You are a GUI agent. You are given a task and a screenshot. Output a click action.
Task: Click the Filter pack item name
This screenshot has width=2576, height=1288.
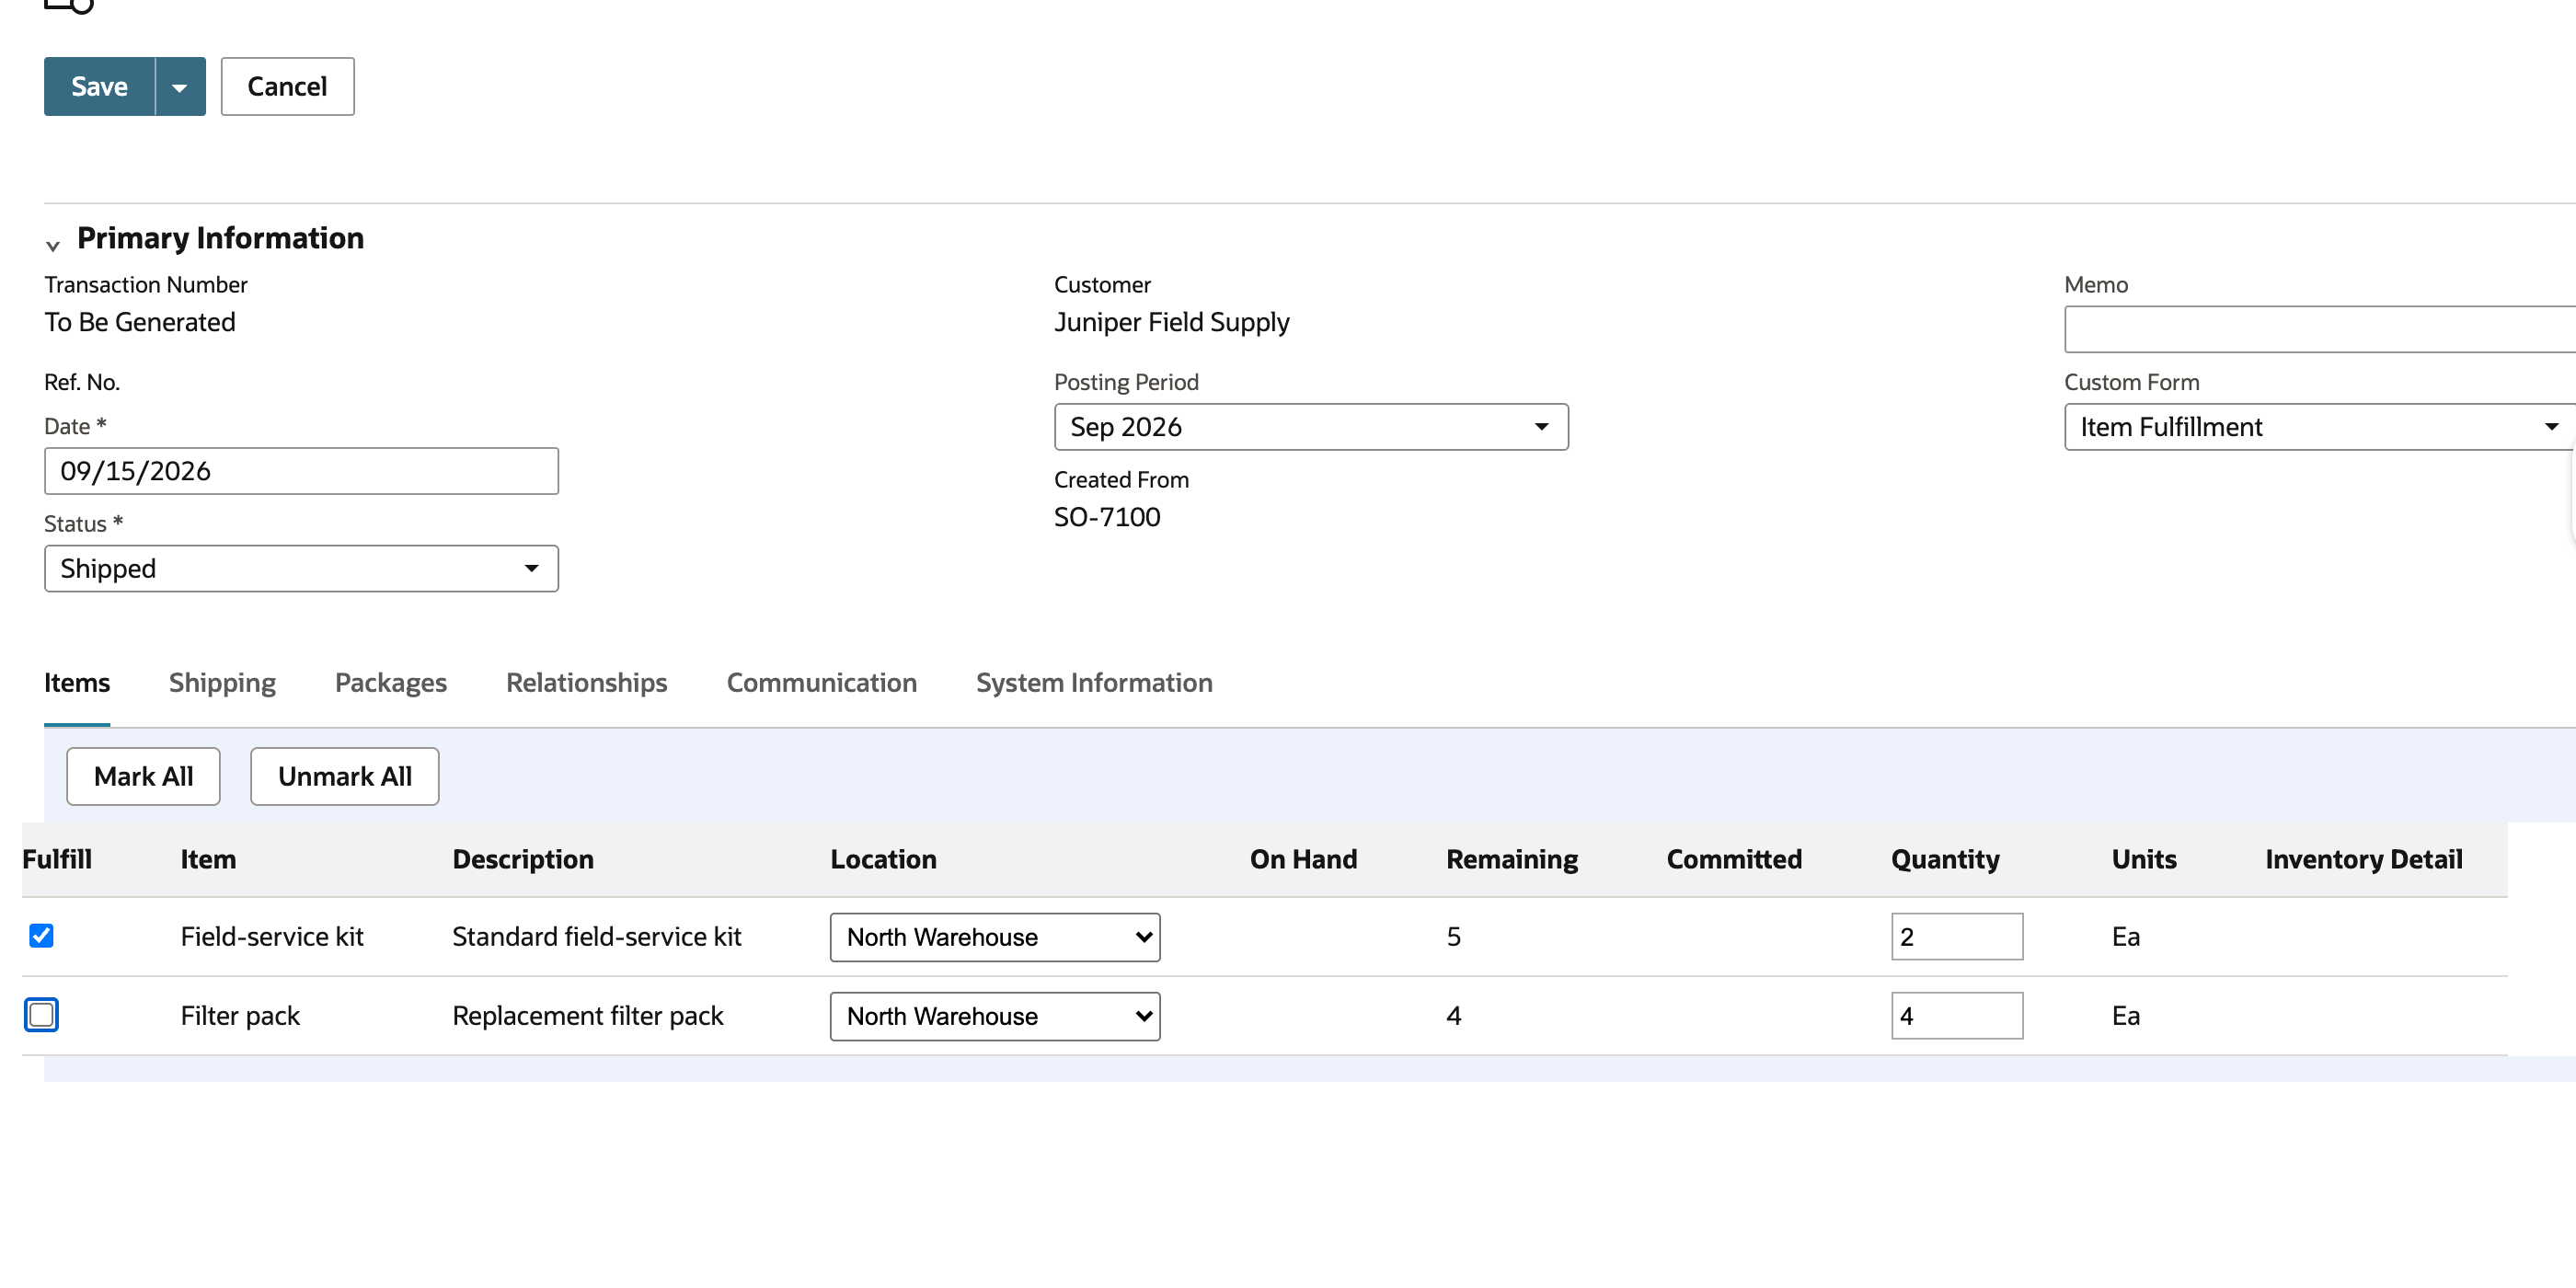tap(240, 1016)
